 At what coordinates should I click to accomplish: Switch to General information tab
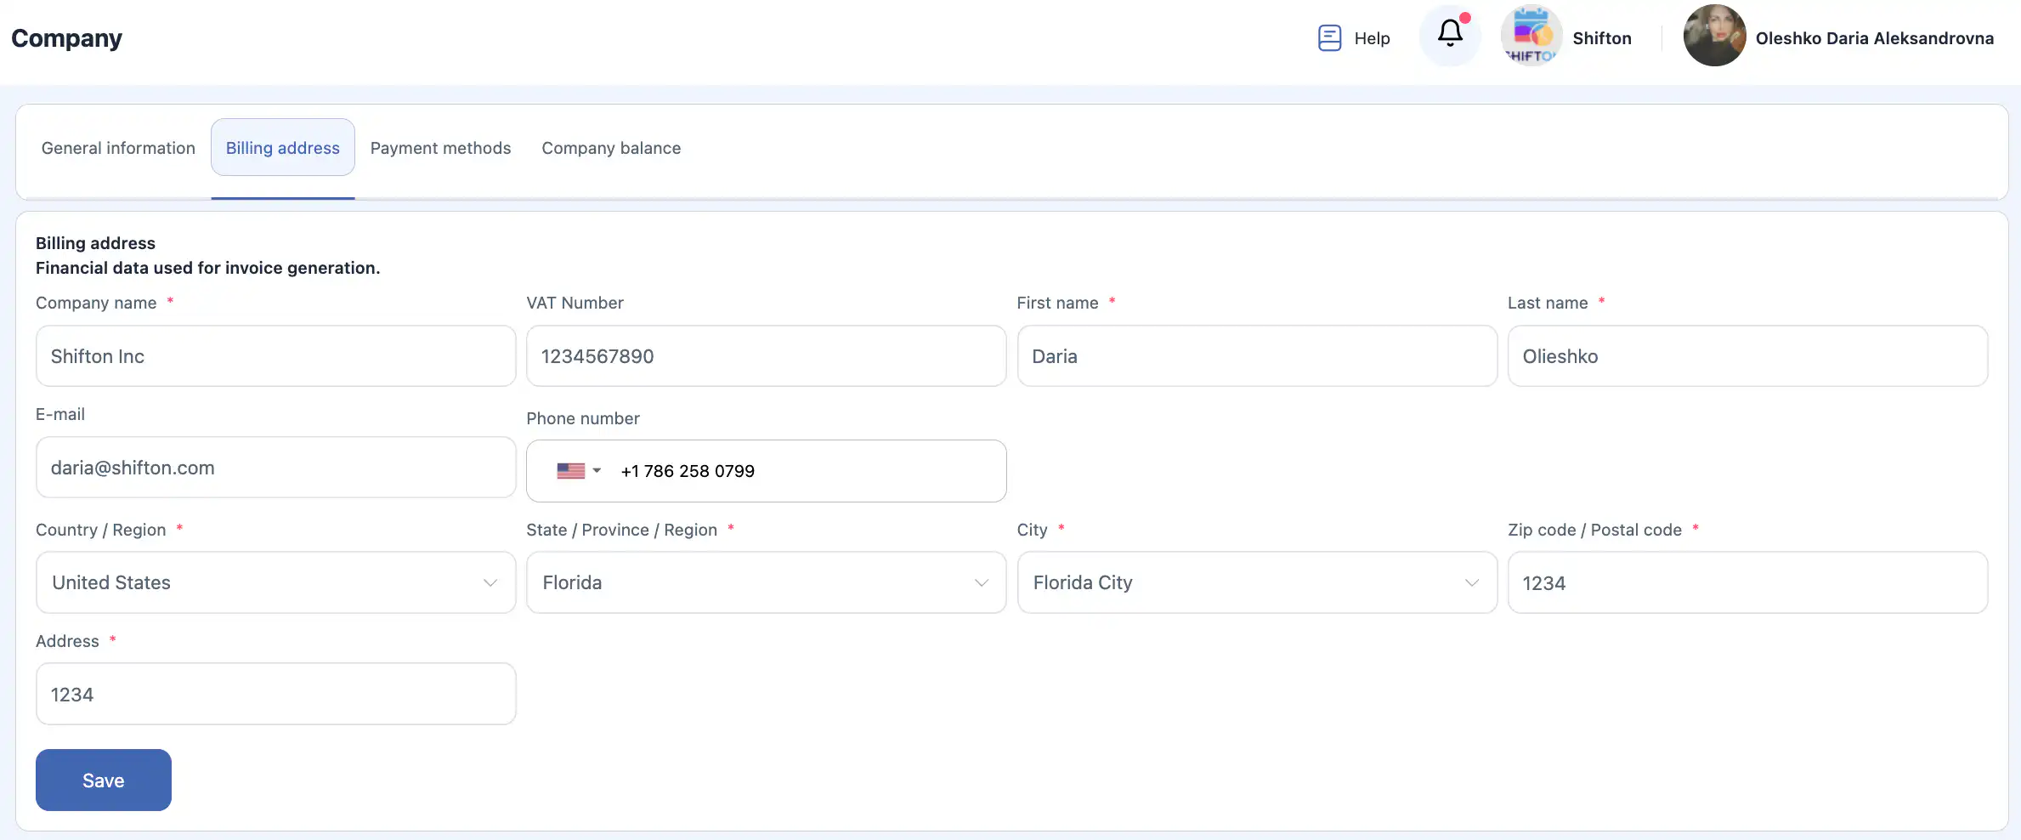[118, 148]
